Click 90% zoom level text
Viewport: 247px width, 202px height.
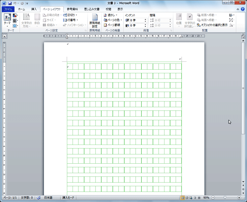tap(206, 198)
